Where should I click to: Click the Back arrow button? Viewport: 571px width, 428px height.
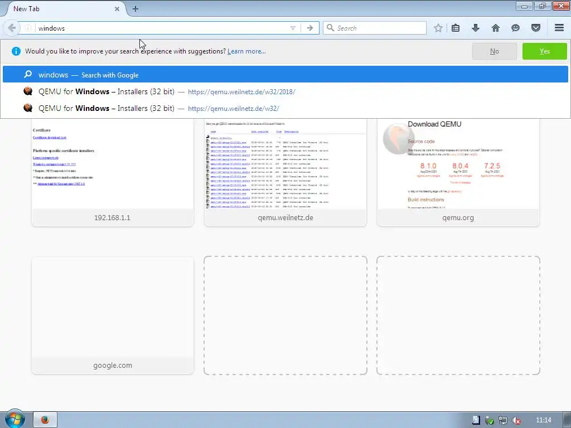pyautogui.click(x=12, y=28)
